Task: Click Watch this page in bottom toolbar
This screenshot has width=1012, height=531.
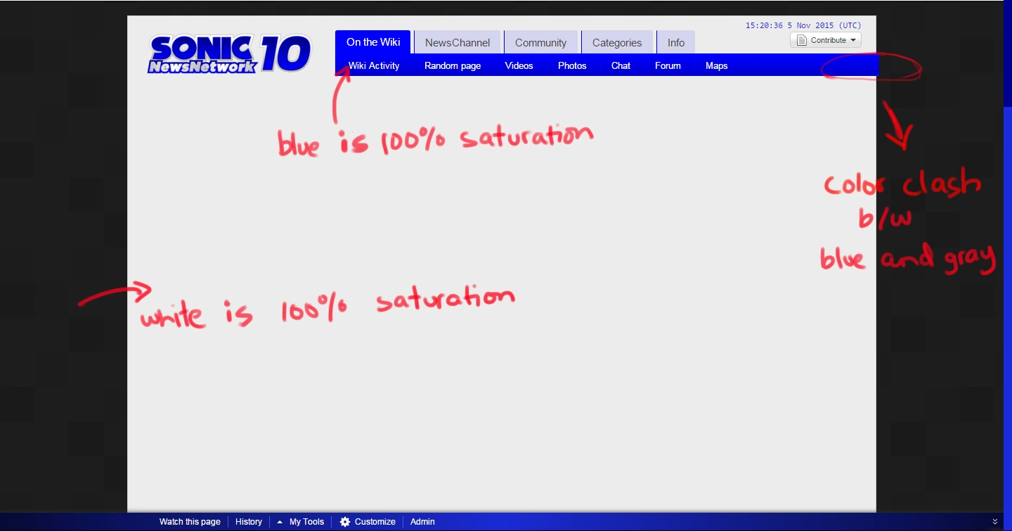Action: (x=190, y=522)
